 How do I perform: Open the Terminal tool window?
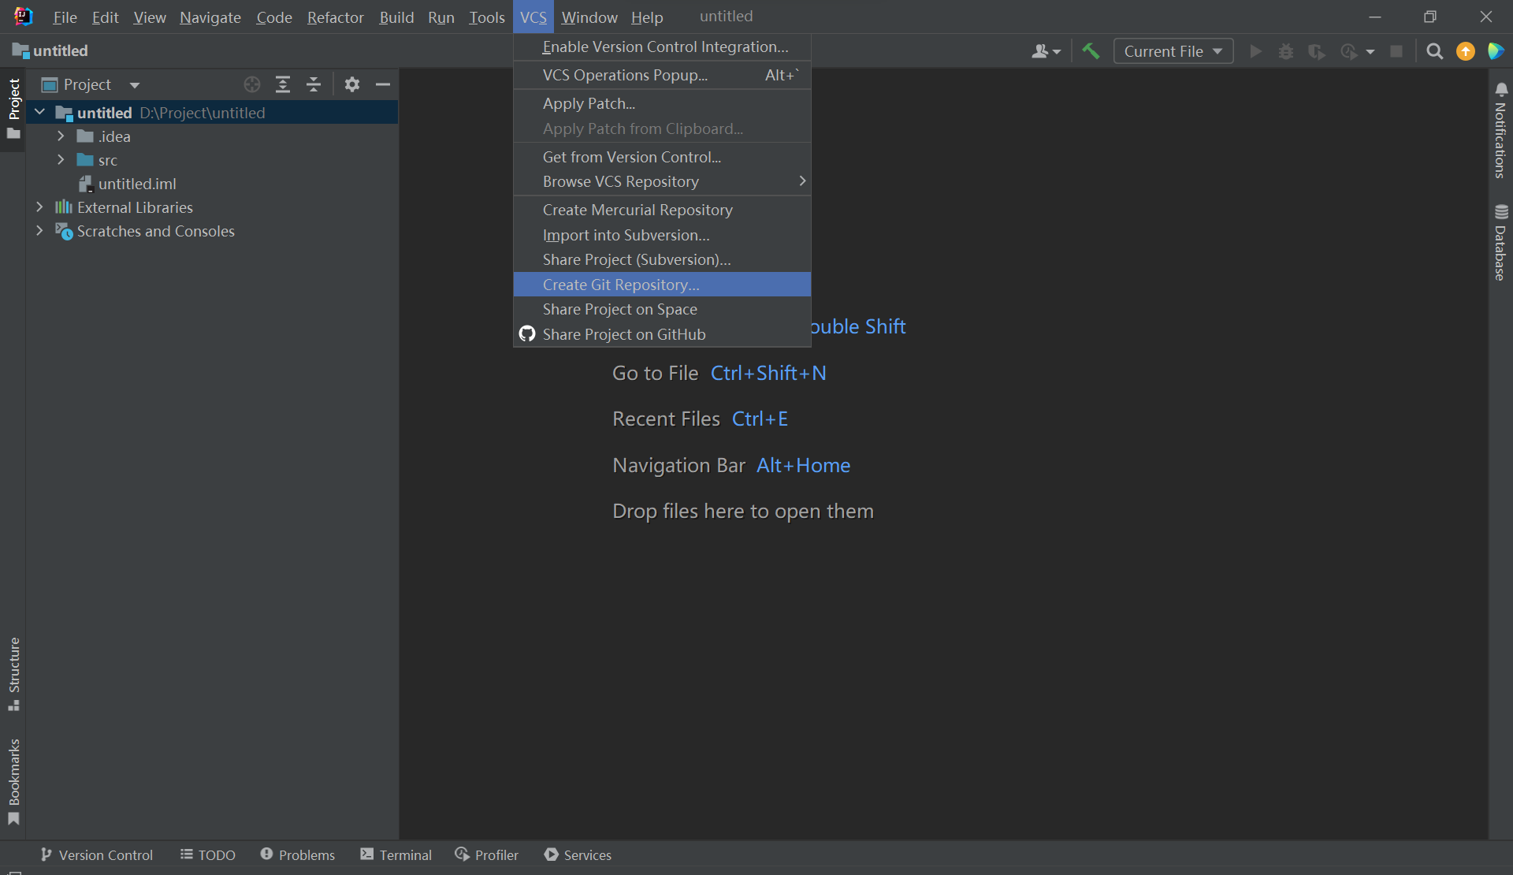[396, 855]
